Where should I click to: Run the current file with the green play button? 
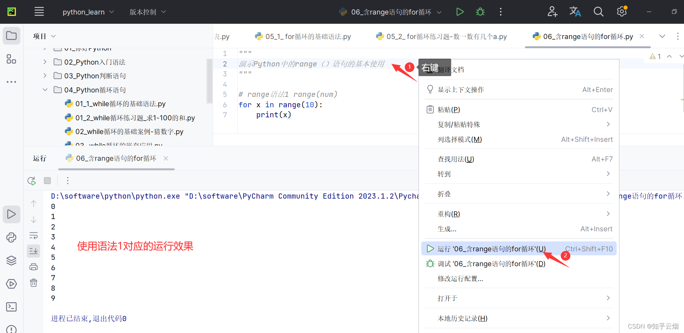[x=460, y=12]
